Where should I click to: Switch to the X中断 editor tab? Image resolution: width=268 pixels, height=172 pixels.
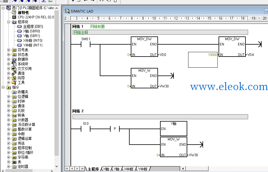[x=128, y=169]
